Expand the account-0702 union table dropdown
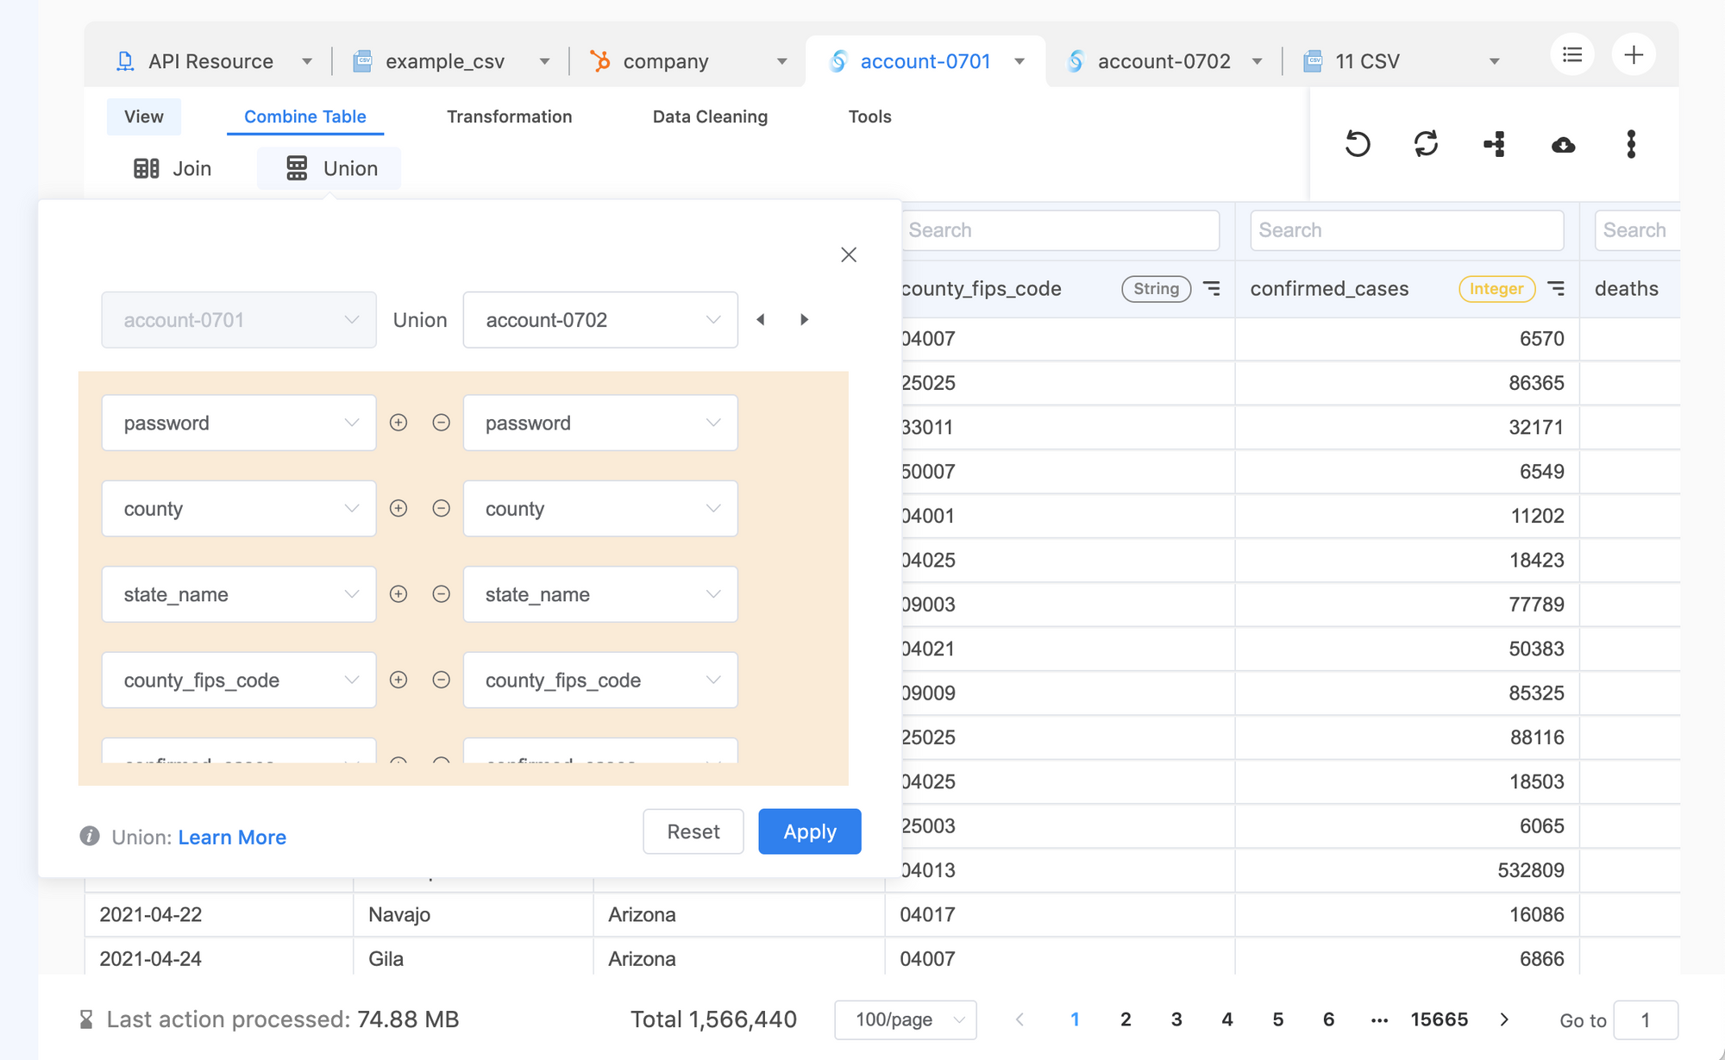The image size is (1725, 1060). pyautogui.click(x=600, y=320)
